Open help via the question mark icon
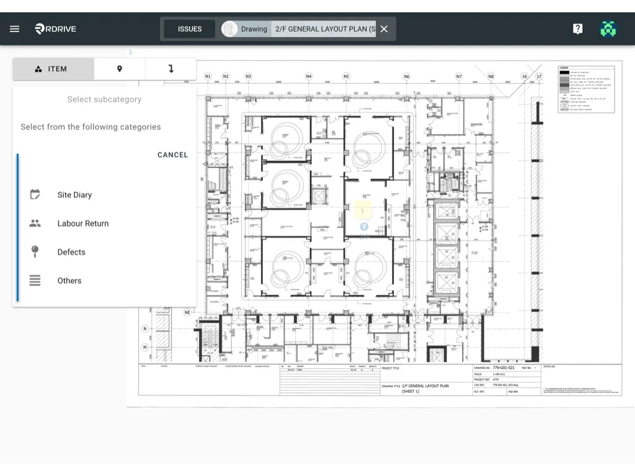The height and width of the screenshot is (476, 635). (577, 29)
